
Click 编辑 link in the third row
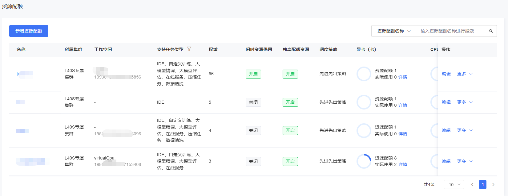(446, 130)
